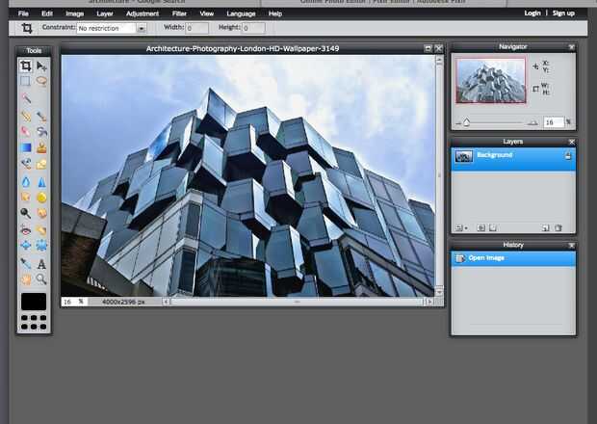Select the Burn hand tool
Screen dimensions: 597x424
tap(41, 213)
